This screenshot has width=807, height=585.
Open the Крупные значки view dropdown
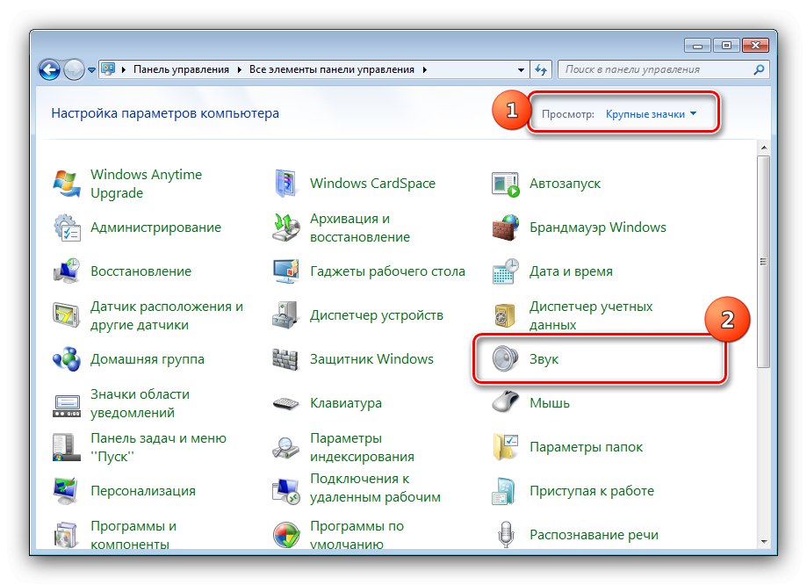tap(651, 114)
